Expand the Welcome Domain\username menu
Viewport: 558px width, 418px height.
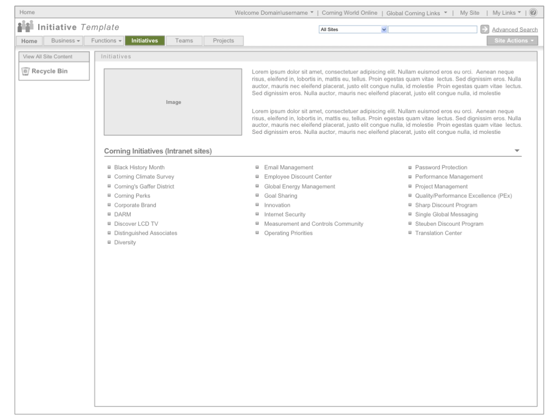pyautogui.click(x=274, y=13)
